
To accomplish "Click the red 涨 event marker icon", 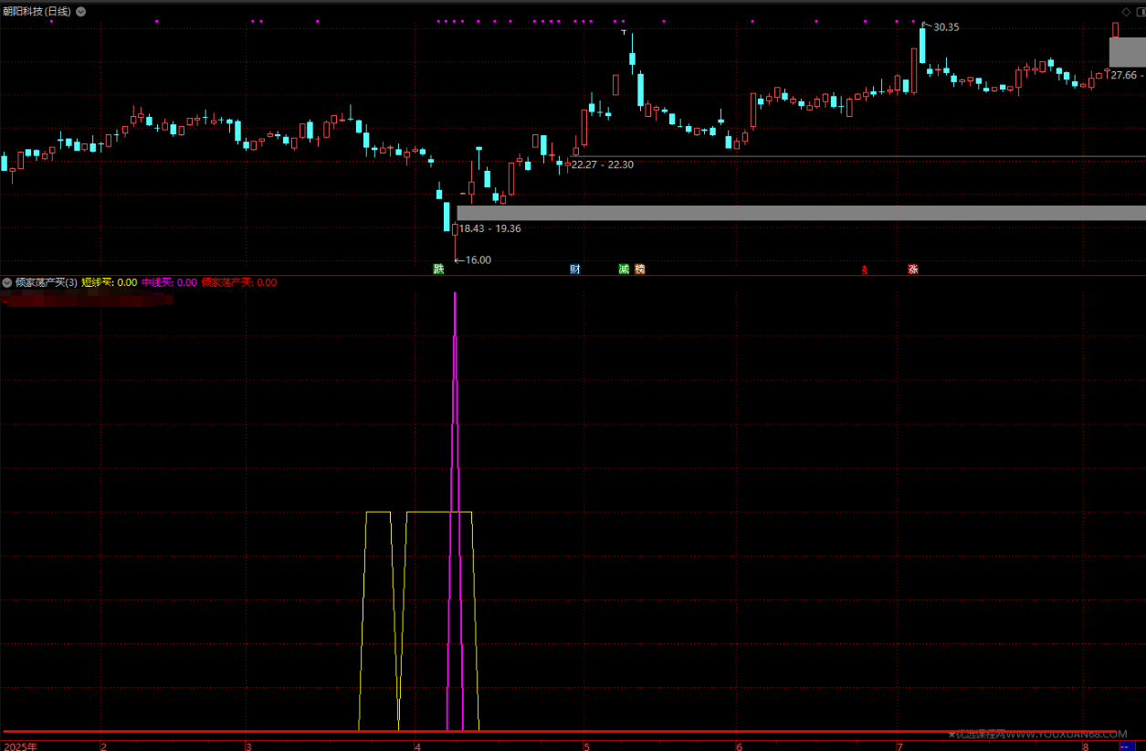I will [x=913, y=270].
